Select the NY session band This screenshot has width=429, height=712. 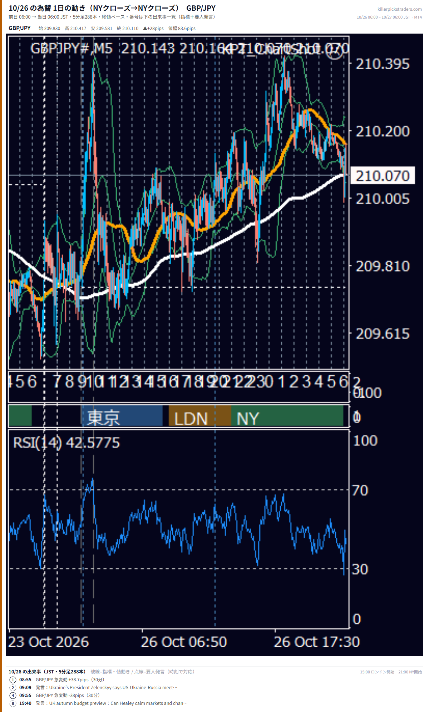287,416
